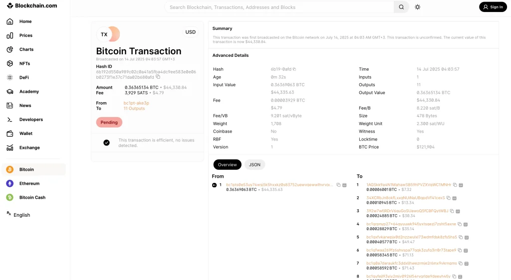Click the square icon after the From address copy icon

click(x=344, y=185)
